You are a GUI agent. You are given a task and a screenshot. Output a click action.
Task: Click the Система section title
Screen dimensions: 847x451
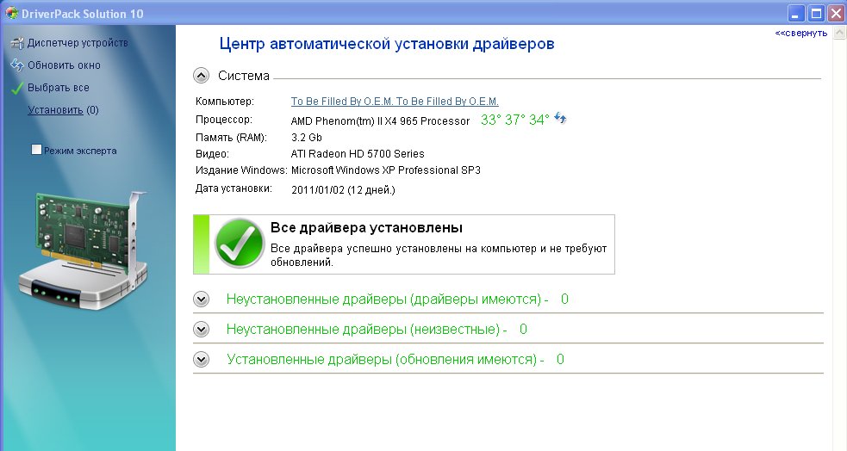244,76
